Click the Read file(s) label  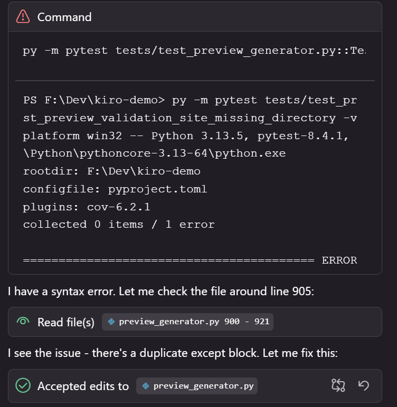coord(66,322)
